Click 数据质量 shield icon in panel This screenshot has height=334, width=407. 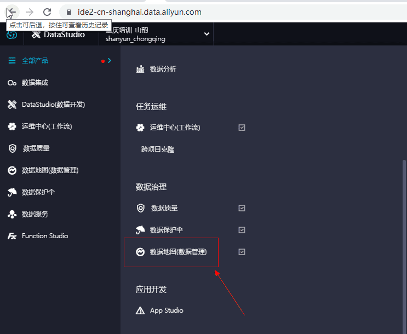pos(140,208)
